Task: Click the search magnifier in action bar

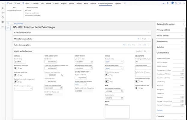Action: (x=125, y=4)
